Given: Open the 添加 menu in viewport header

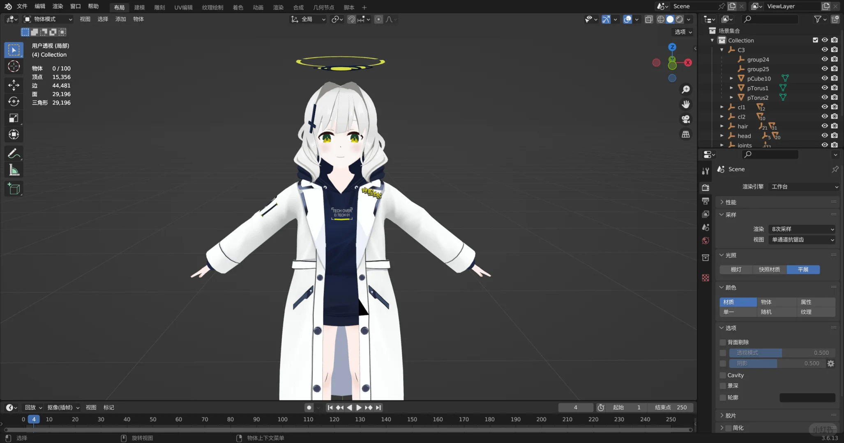Looking at the screenshot, I should (120, 19).
